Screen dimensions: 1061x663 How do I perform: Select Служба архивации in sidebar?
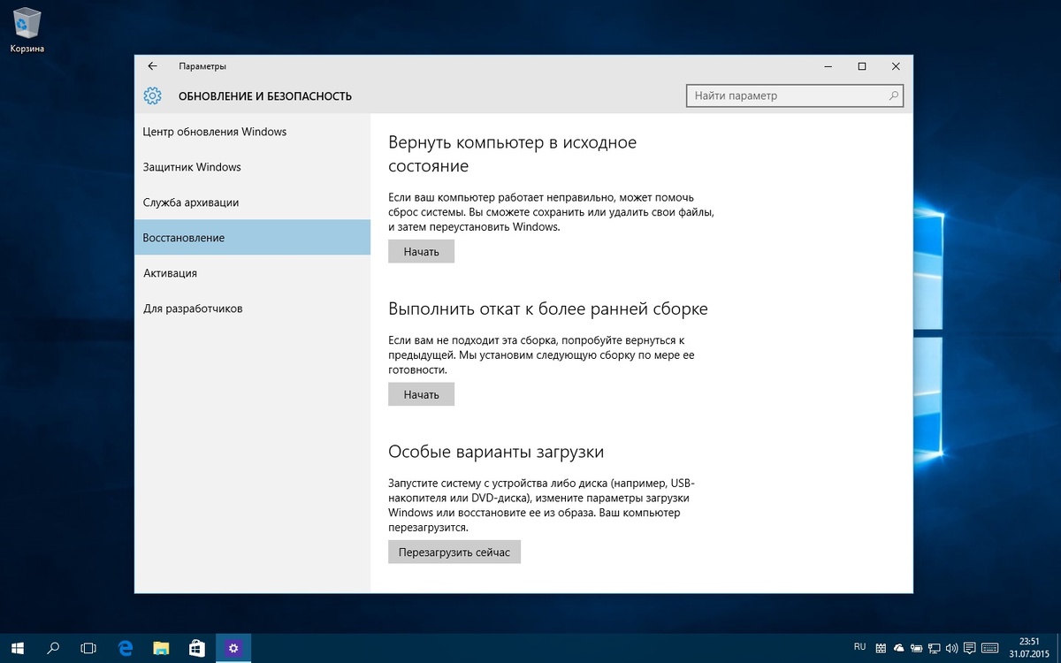pos(252,202)
